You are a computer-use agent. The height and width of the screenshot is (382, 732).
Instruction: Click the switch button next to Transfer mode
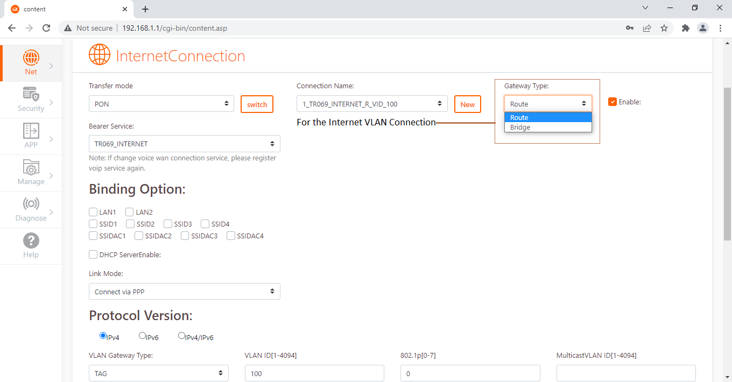tap(257, 104)
